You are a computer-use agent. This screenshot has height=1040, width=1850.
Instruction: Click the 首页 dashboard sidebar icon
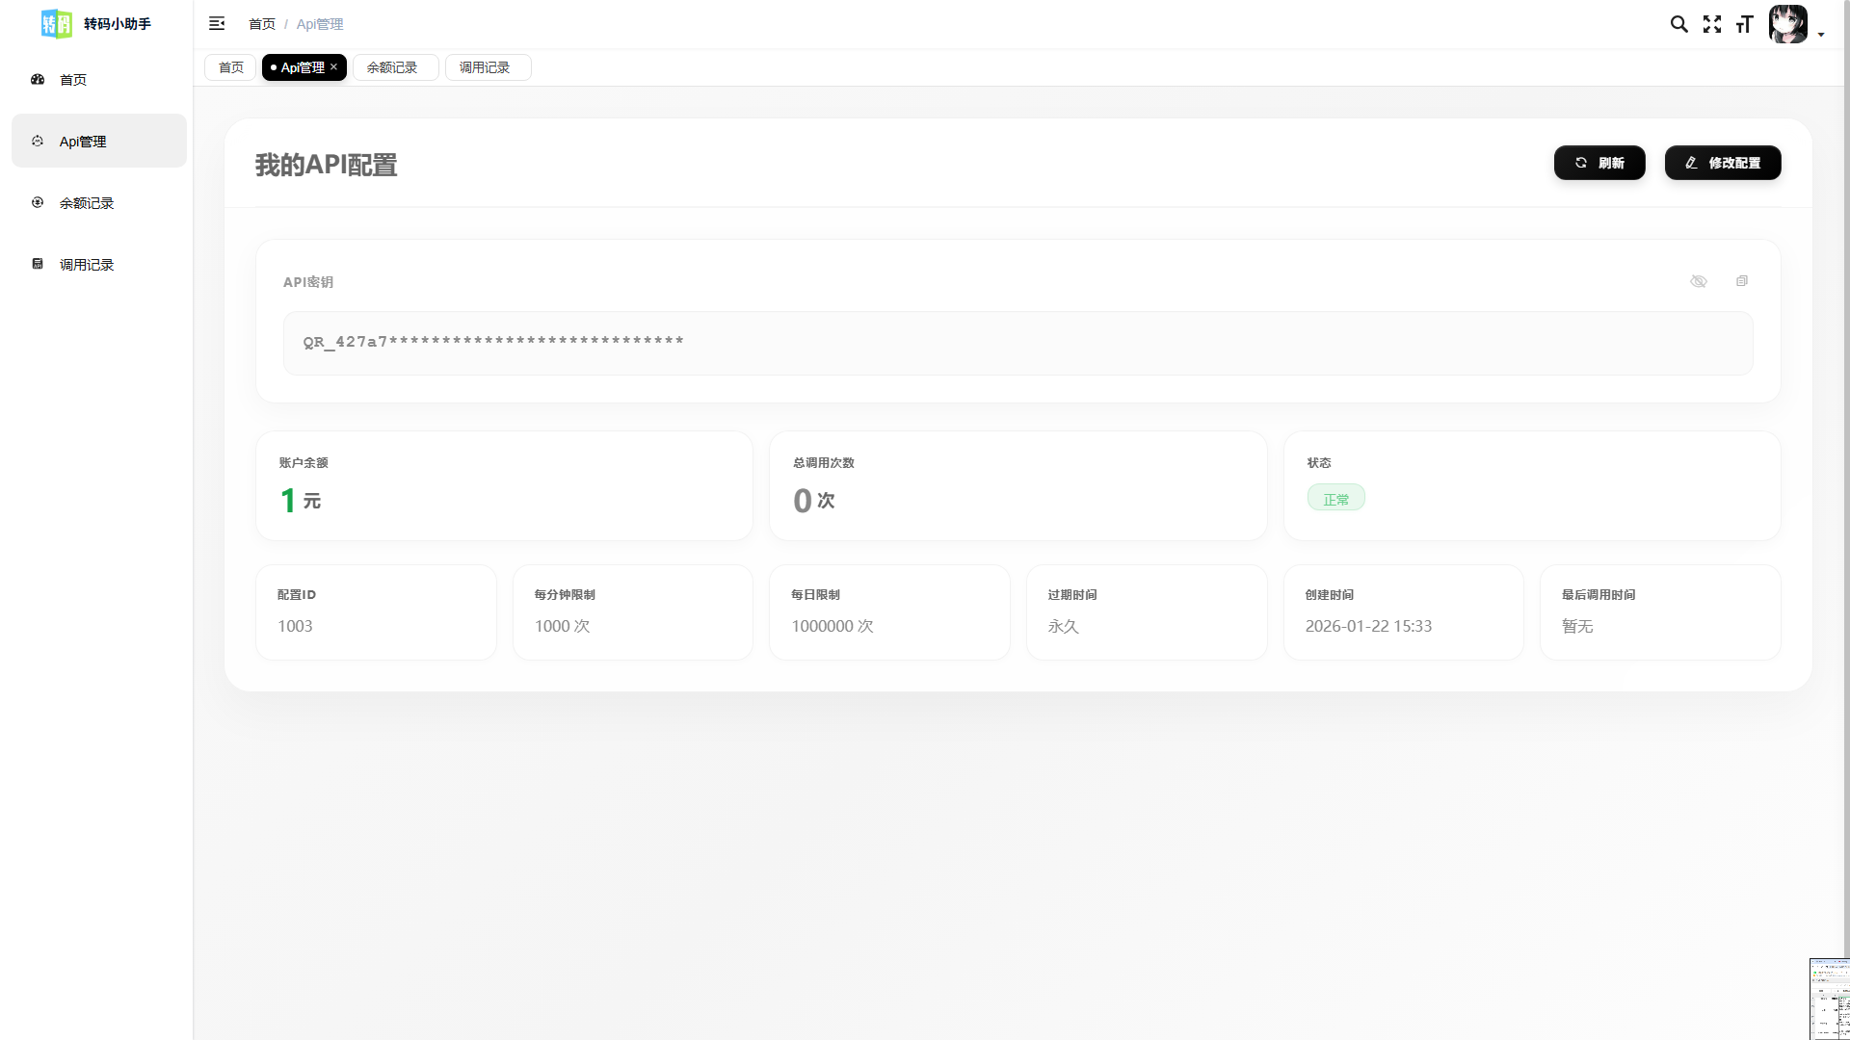38,80
